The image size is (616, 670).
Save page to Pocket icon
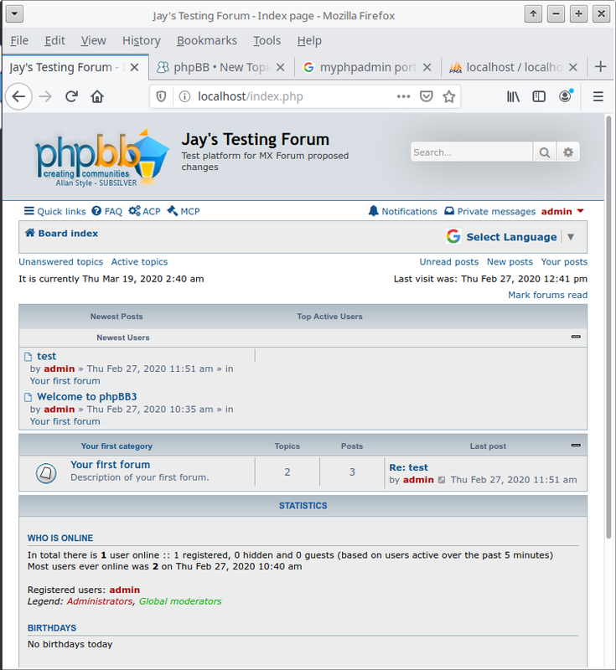(x=427, y=96)
